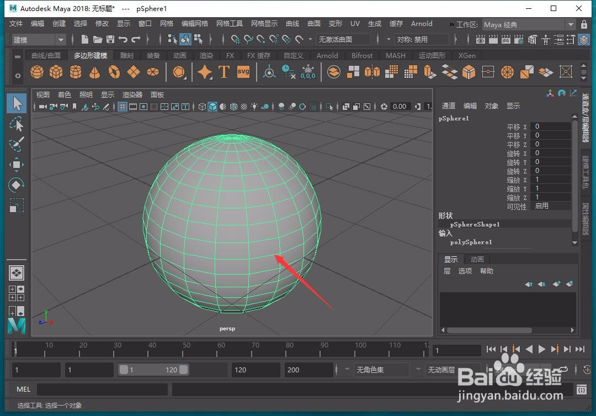Click the 平移 X value field
The image size is (596, 416).
551,127
